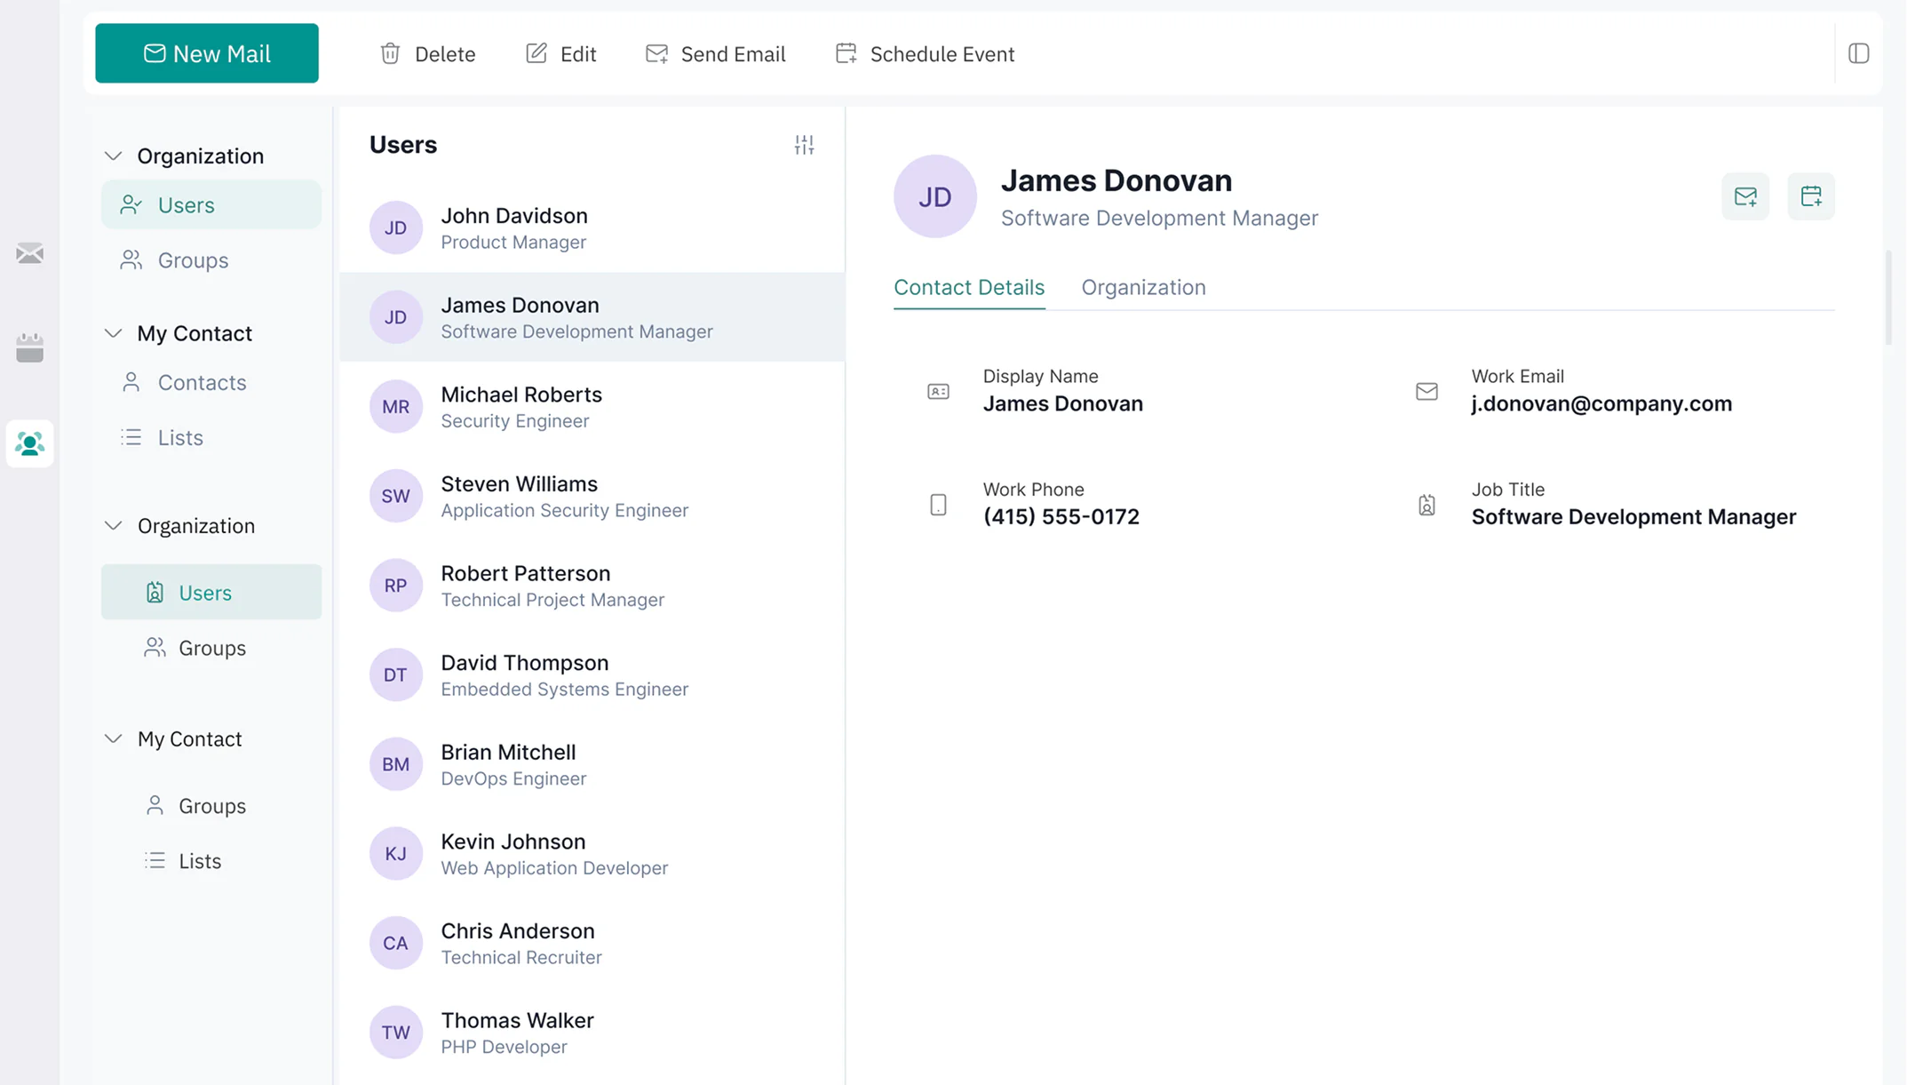Click the MR avatar of Michael Roberts
The height and width of the screenshot is (1085, 1907).
click(x=395, y=406)
